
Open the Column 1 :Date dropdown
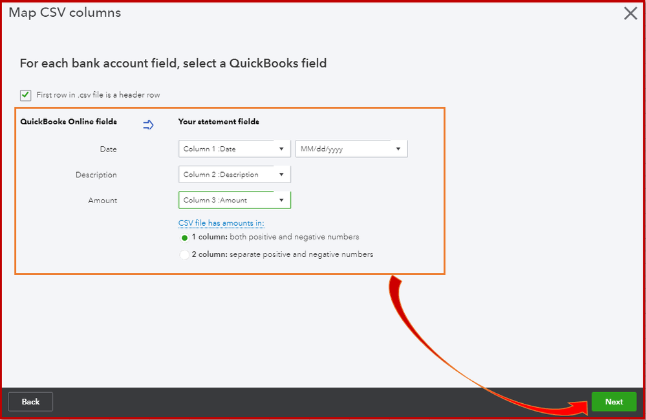pyautogui.click(x=235, y=149)
